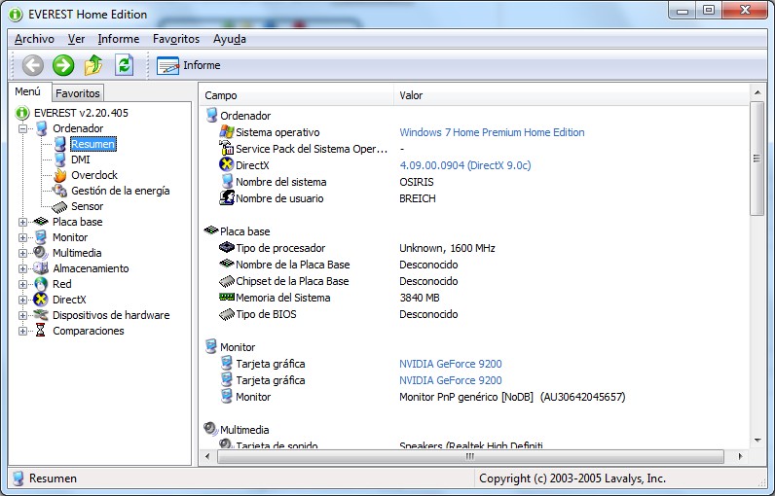
Task: Open the Gestión de la energía icon
Action: [x=59, y=191]
